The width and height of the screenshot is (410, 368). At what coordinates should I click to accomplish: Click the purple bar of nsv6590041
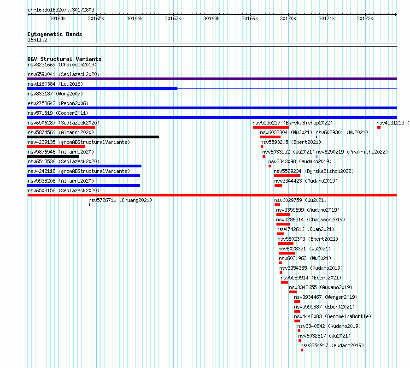pos(212,79)
